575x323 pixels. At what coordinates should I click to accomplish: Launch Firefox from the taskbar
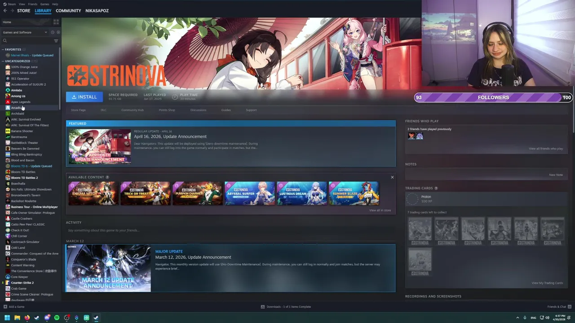pos(27,318)
